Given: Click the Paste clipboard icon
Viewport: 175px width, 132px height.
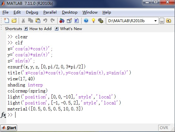Looking at the screenshot, I should 38,21.
